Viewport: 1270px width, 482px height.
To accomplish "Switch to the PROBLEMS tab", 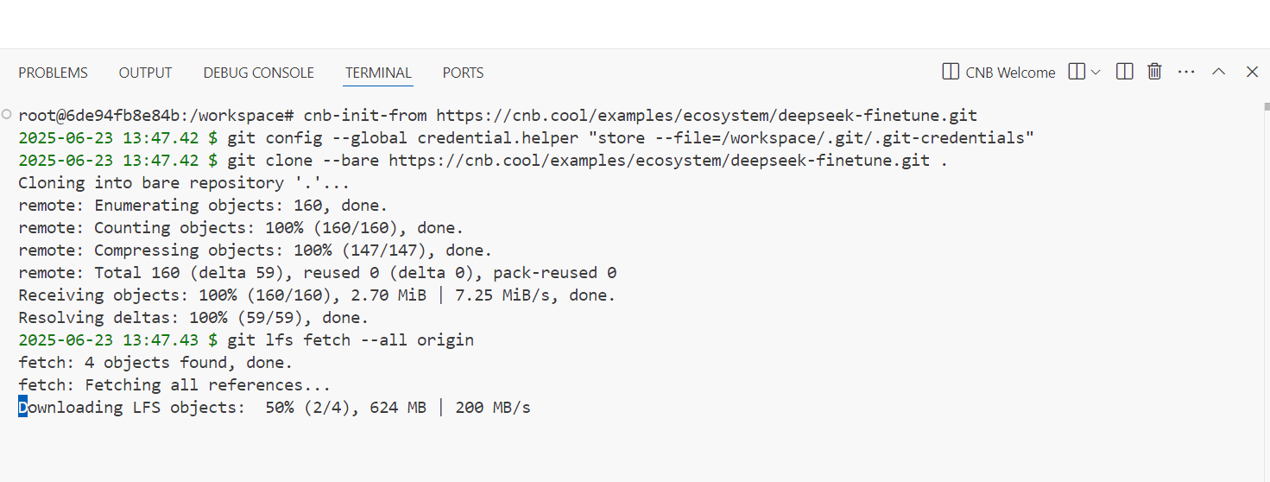I will [x=53, y=73].
